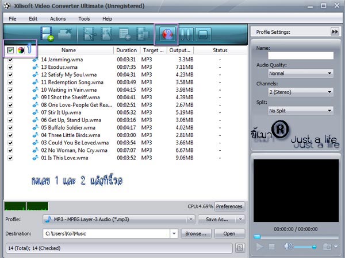The width and height of the screenshot is (345, 258).
Task: Click the Add Profile toolbar icon
Action: pyautogui.click(x=125, y=34)
